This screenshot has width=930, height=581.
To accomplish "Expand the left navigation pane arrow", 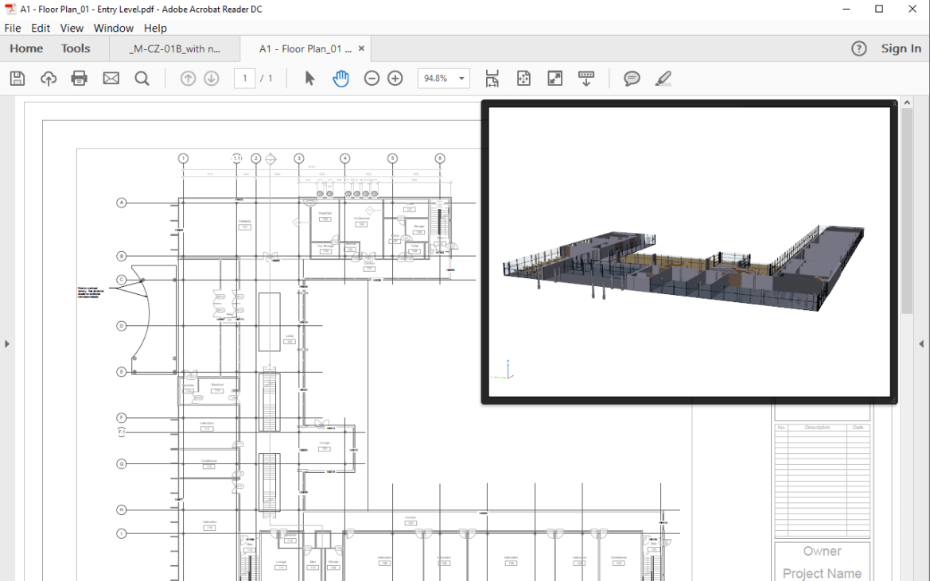I will (x=7, y=344).
